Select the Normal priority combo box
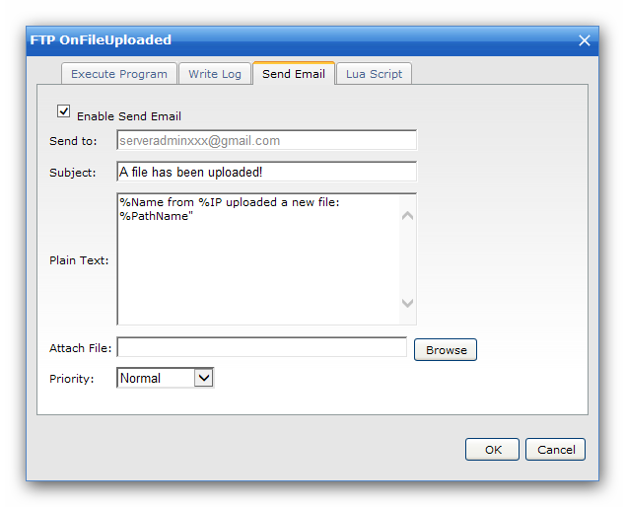The width and height of the screenshot is (625, 507). point(165,378)
